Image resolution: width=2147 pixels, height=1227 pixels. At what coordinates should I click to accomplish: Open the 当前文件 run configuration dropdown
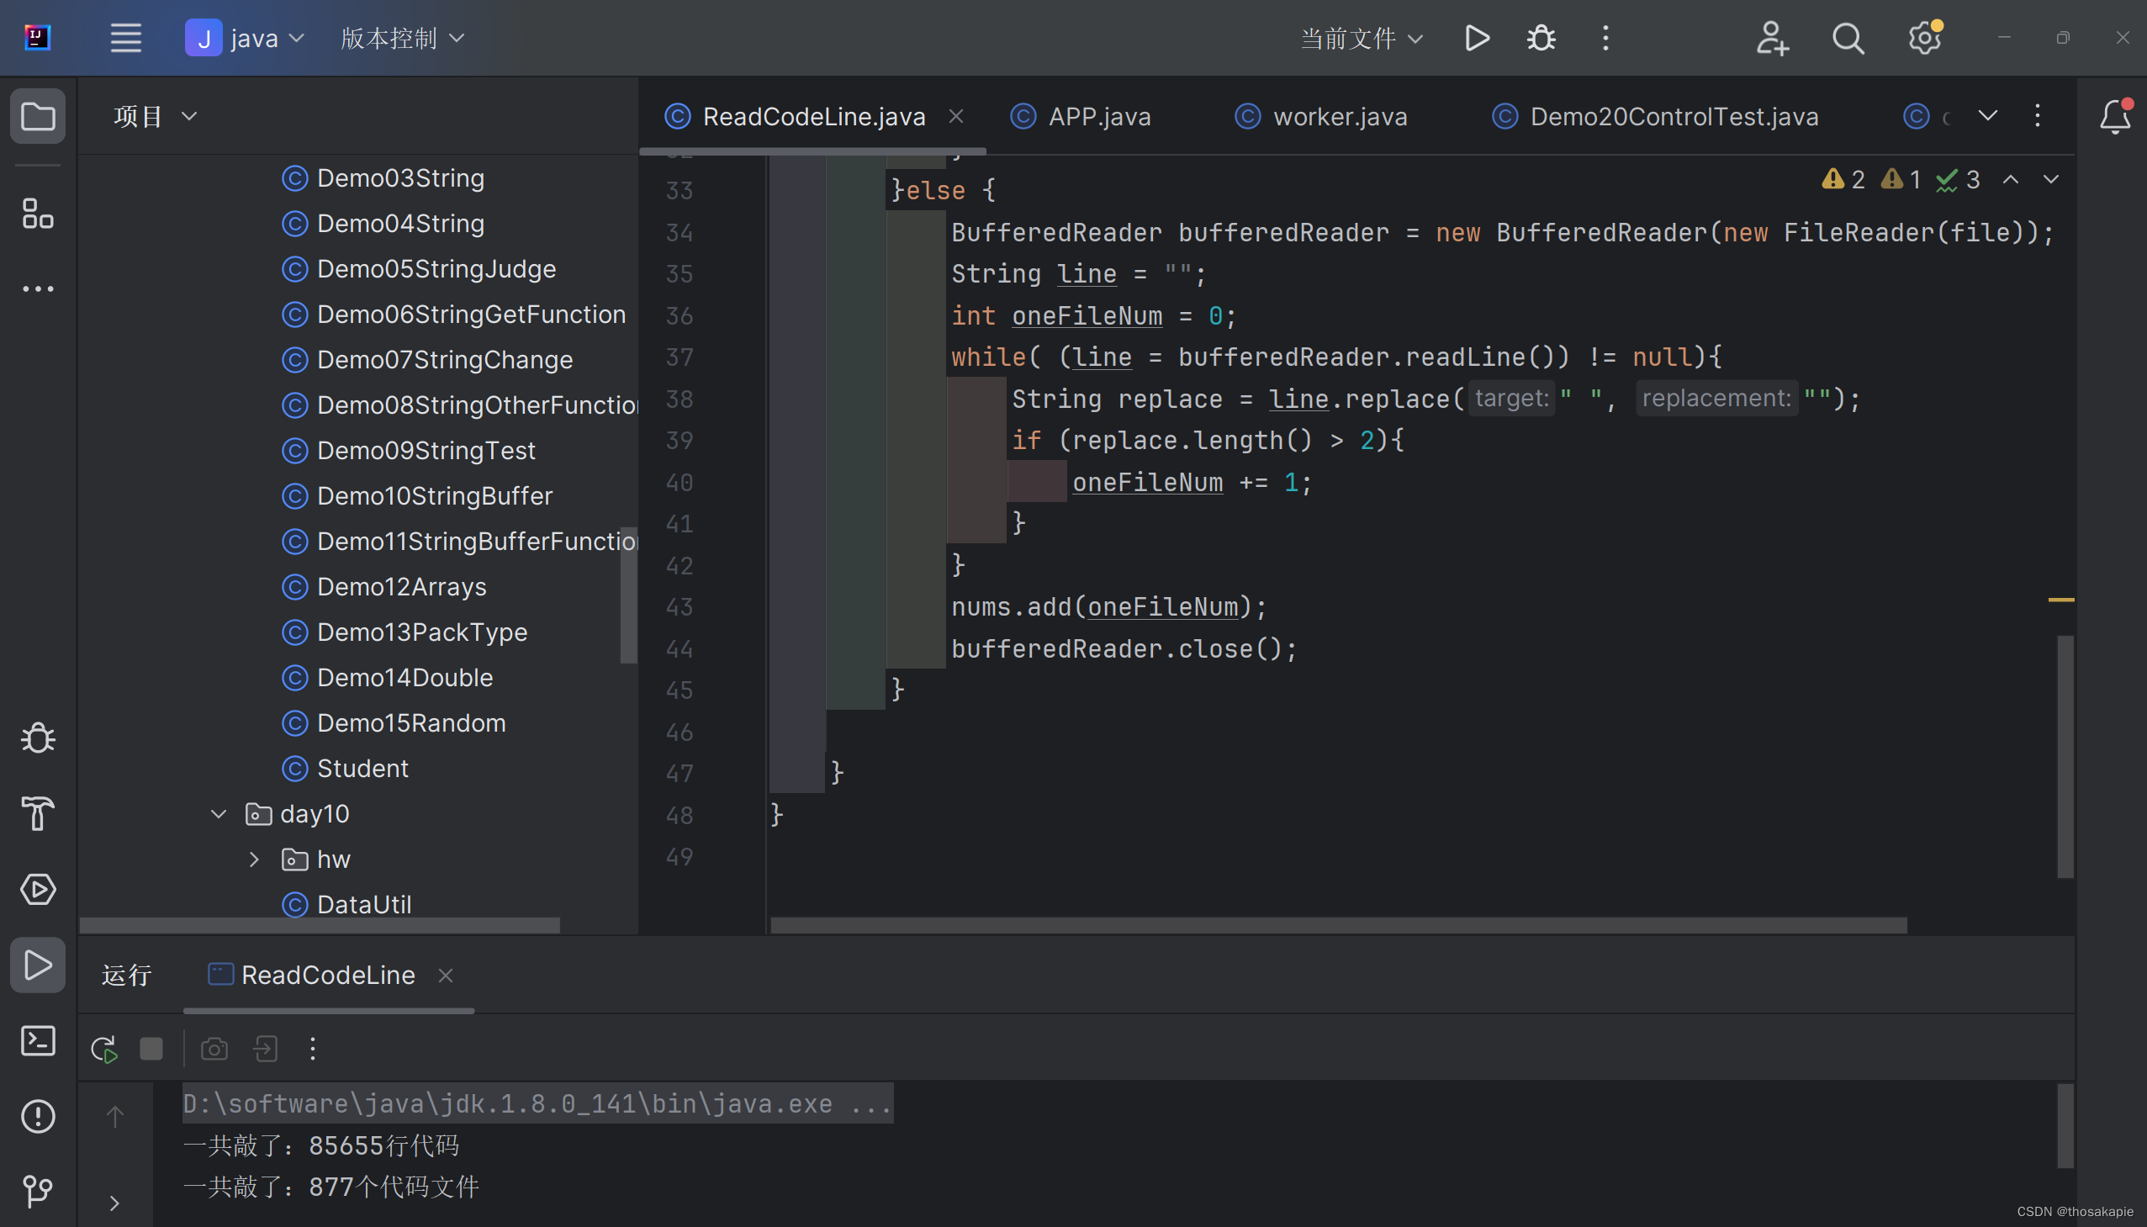1362,38
